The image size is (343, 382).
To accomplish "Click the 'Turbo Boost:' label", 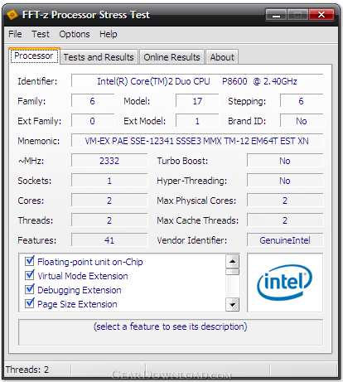I will click(x=182, y=161).
